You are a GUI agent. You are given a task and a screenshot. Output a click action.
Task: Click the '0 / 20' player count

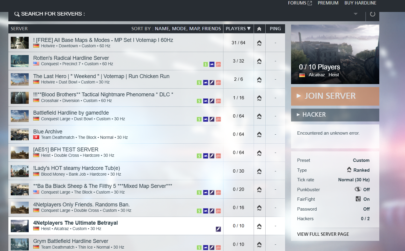pos(238,189)
